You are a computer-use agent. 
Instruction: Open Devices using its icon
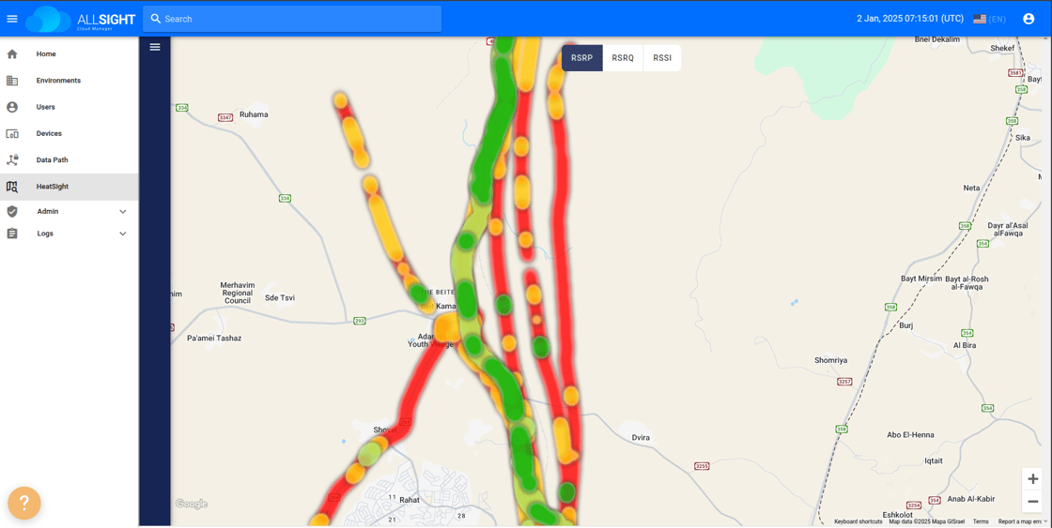point(12,133)
